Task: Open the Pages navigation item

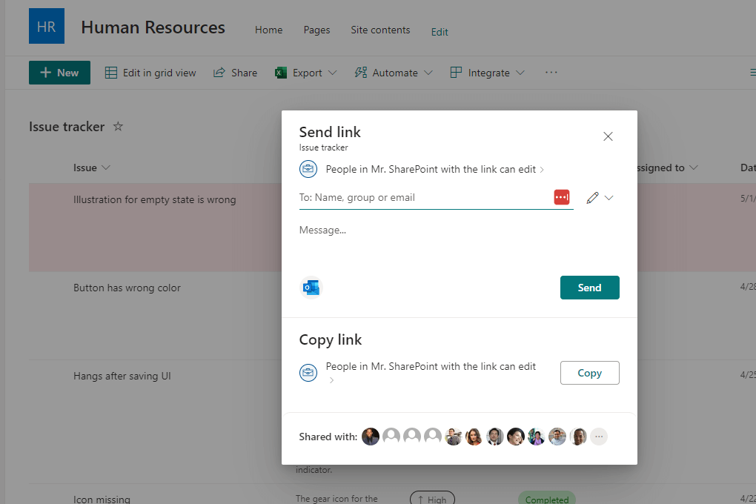Action: pyautogui.click(x=316, y=30)
